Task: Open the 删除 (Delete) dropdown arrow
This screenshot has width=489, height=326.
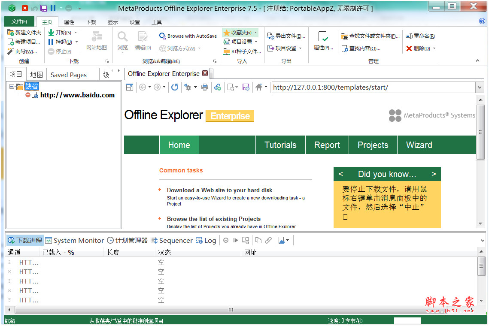Action: click(434, 48)
